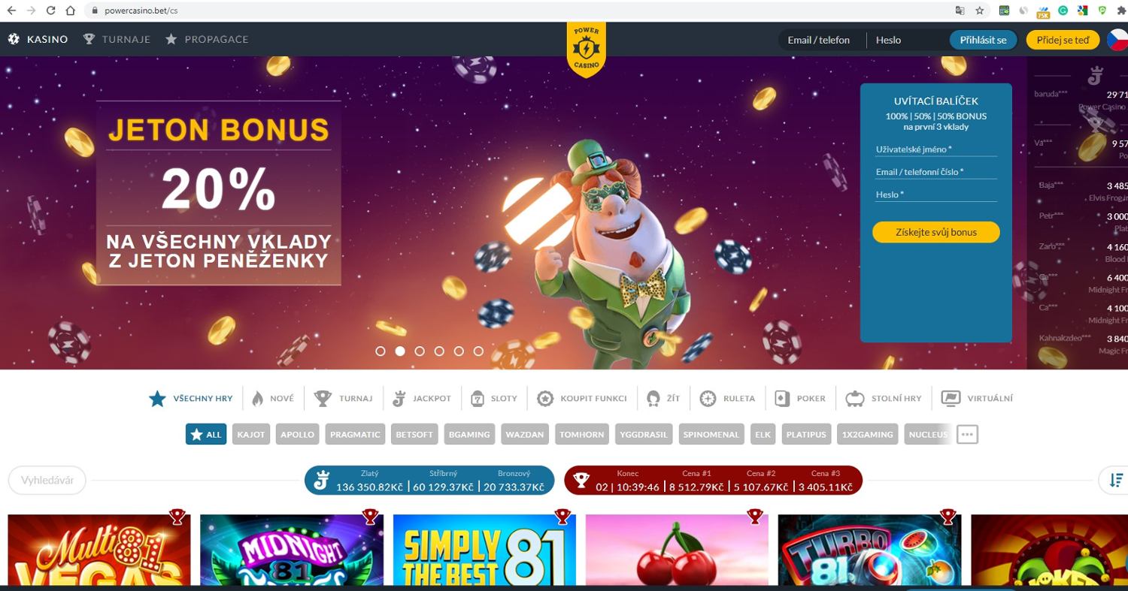Open the Midnight 81 game thumbnail
The width and height of the screenshot is (1128, 591).
pos(292,550)
